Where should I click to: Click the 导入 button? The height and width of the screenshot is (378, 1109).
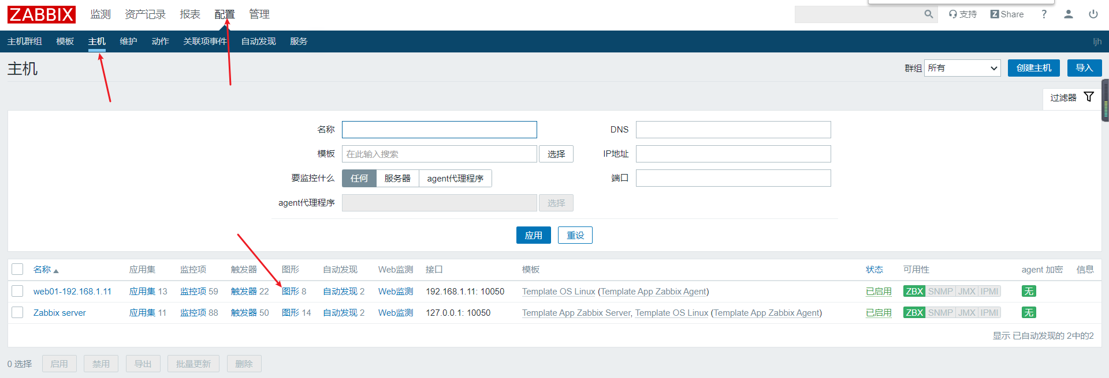[x=1084, y=68]
